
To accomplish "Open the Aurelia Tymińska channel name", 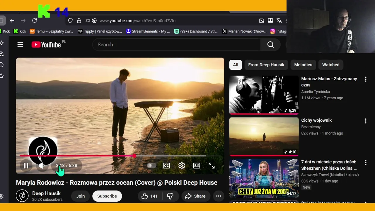I will coord(316,92).
